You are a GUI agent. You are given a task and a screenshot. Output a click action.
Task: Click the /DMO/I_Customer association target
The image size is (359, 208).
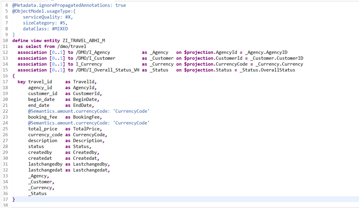[x=95, y=58]
